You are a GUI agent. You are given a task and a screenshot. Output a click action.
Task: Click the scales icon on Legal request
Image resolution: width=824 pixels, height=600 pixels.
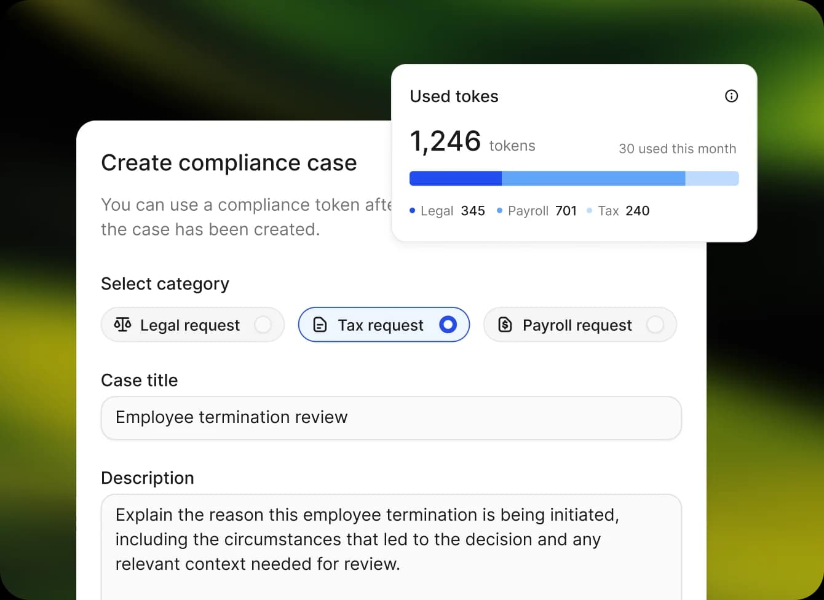tap(122, 325)
